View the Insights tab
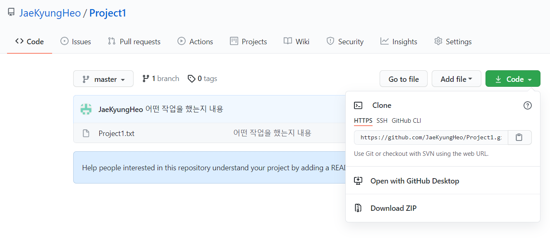Image resolution: width=550 pixels, height=248 pixels. (399, 41)
